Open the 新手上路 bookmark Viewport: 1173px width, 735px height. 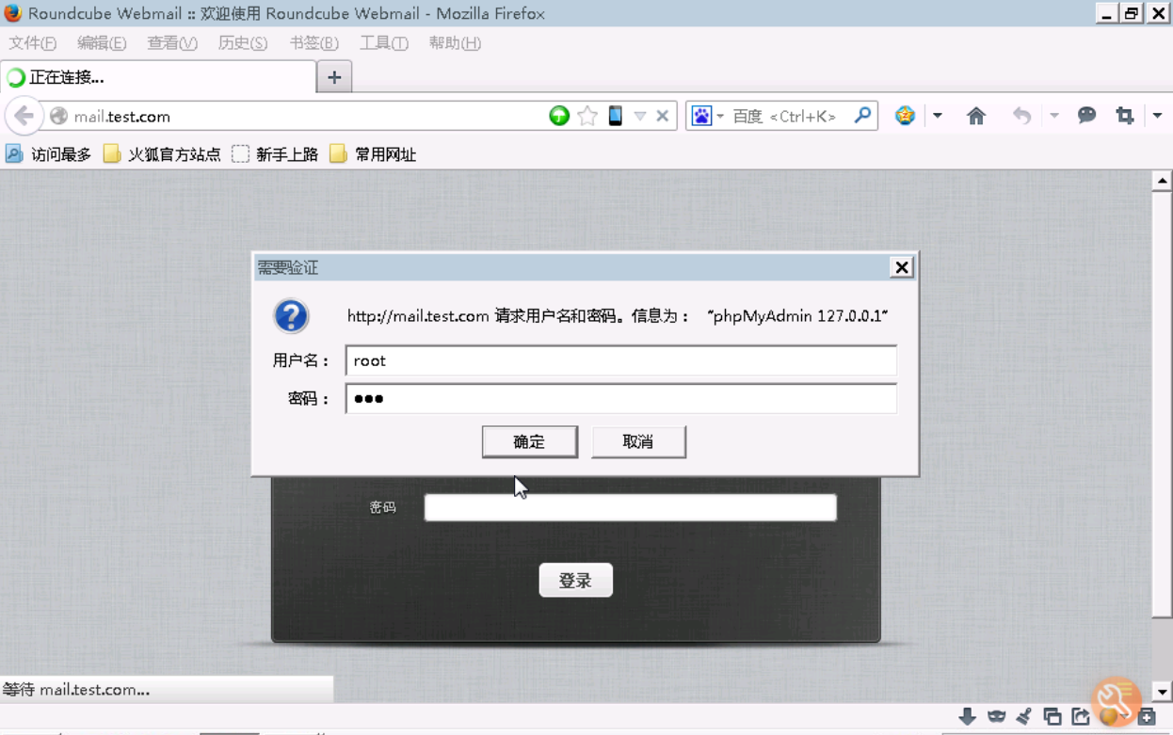tap(275, 154)
